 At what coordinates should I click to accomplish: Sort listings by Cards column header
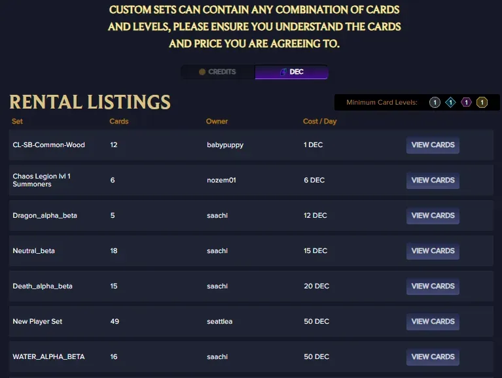[118, 121]
